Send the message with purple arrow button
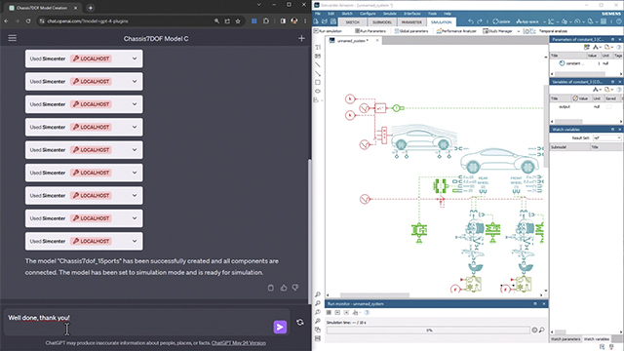Viewport: 624px width, 351px height. click(280, 327)
